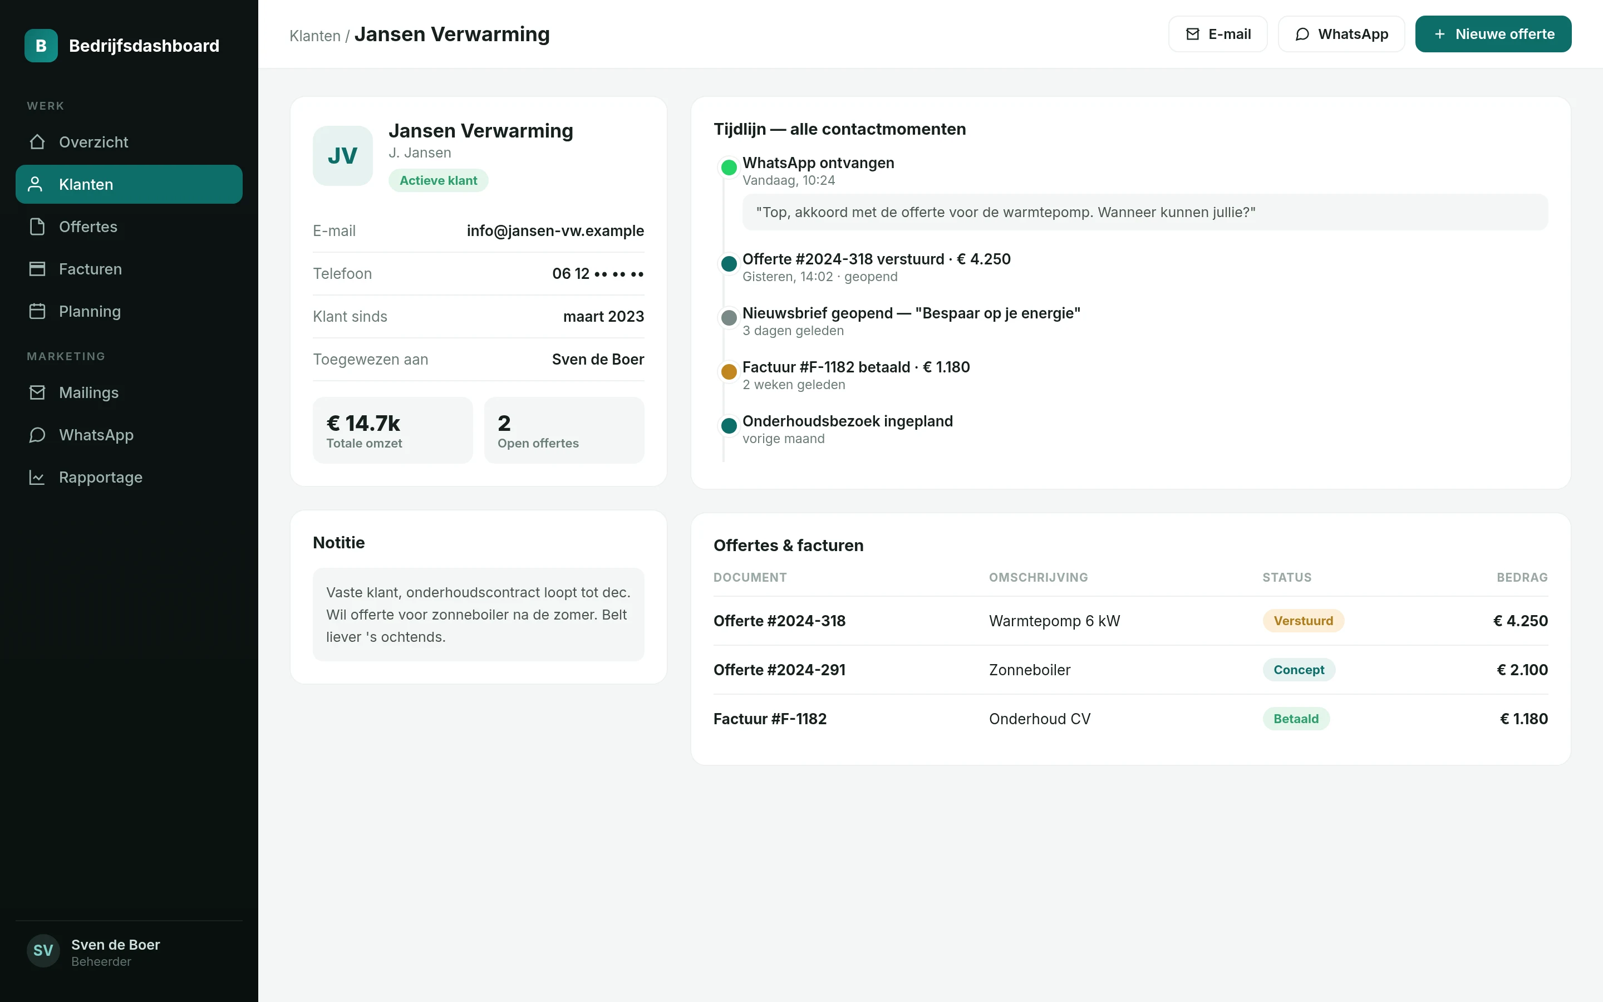This screenshot has width=1603, height=1002.
Task: Open Offerte #2024-291 in the table
Action: coord(779,670)
